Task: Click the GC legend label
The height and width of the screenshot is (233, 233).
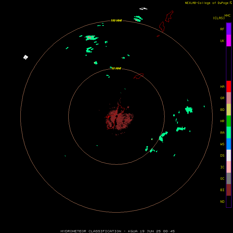Action: pos(222,179)
